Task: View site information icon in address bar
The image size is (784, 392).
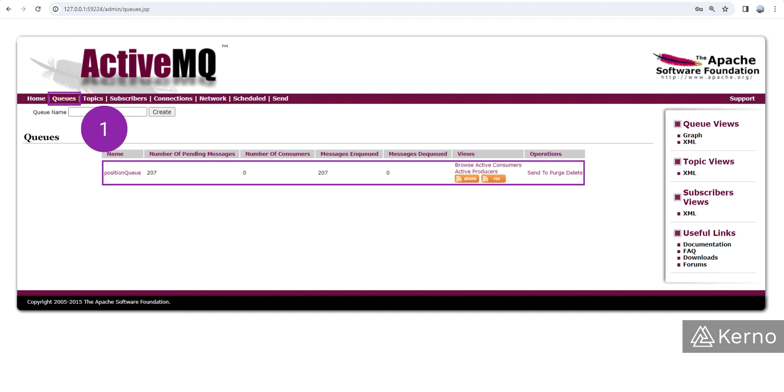Action: 56,9
